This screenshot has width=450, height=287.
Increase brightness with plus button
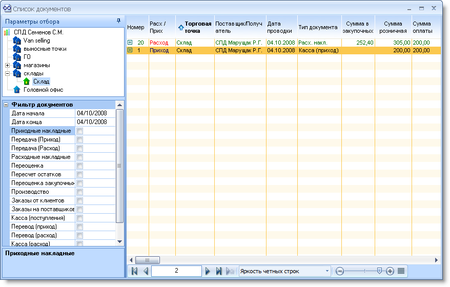[390, 271]
